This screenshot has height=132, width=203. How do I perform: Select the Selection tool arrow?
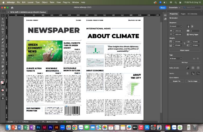(3, 16)
